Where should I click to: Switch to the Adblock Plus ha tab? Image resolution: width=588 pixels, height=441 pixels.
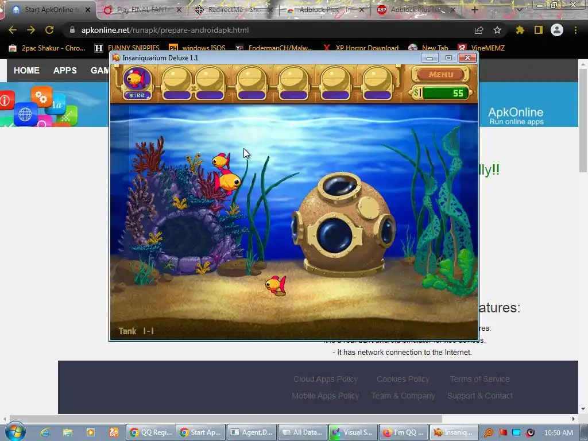(416, 10)
